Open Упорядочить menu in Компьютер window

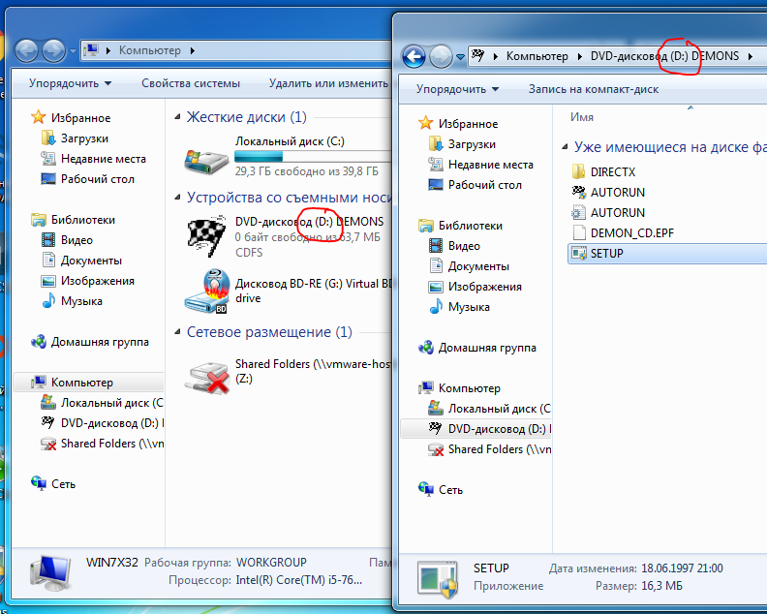click(x=70, y=83)
